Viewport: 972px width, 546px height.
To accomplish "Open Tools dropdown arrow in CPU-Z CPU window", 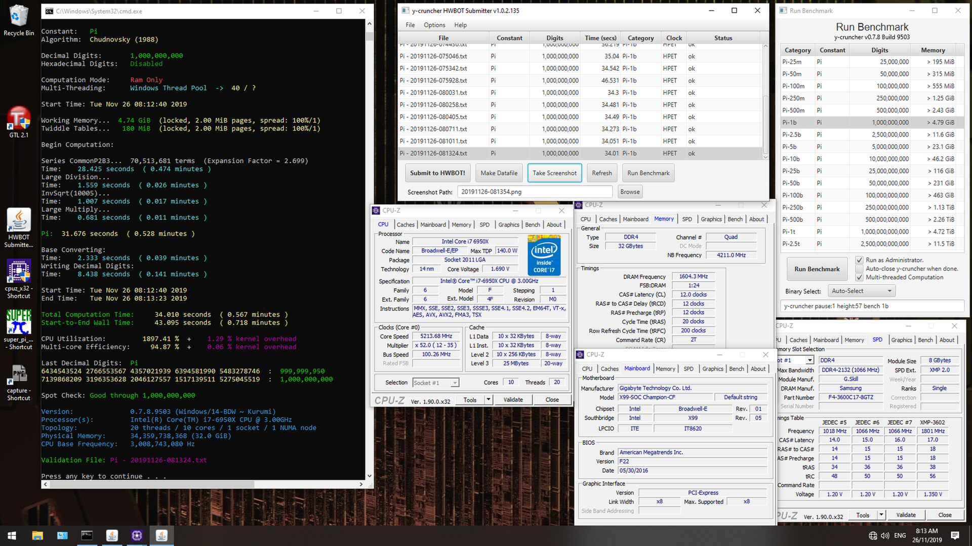I will (489, 399).
